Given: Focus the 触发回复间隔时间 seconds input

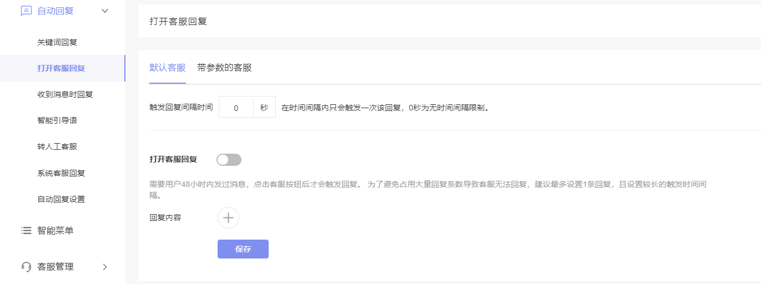Looking at the screenshot, I should click(236, 108).
